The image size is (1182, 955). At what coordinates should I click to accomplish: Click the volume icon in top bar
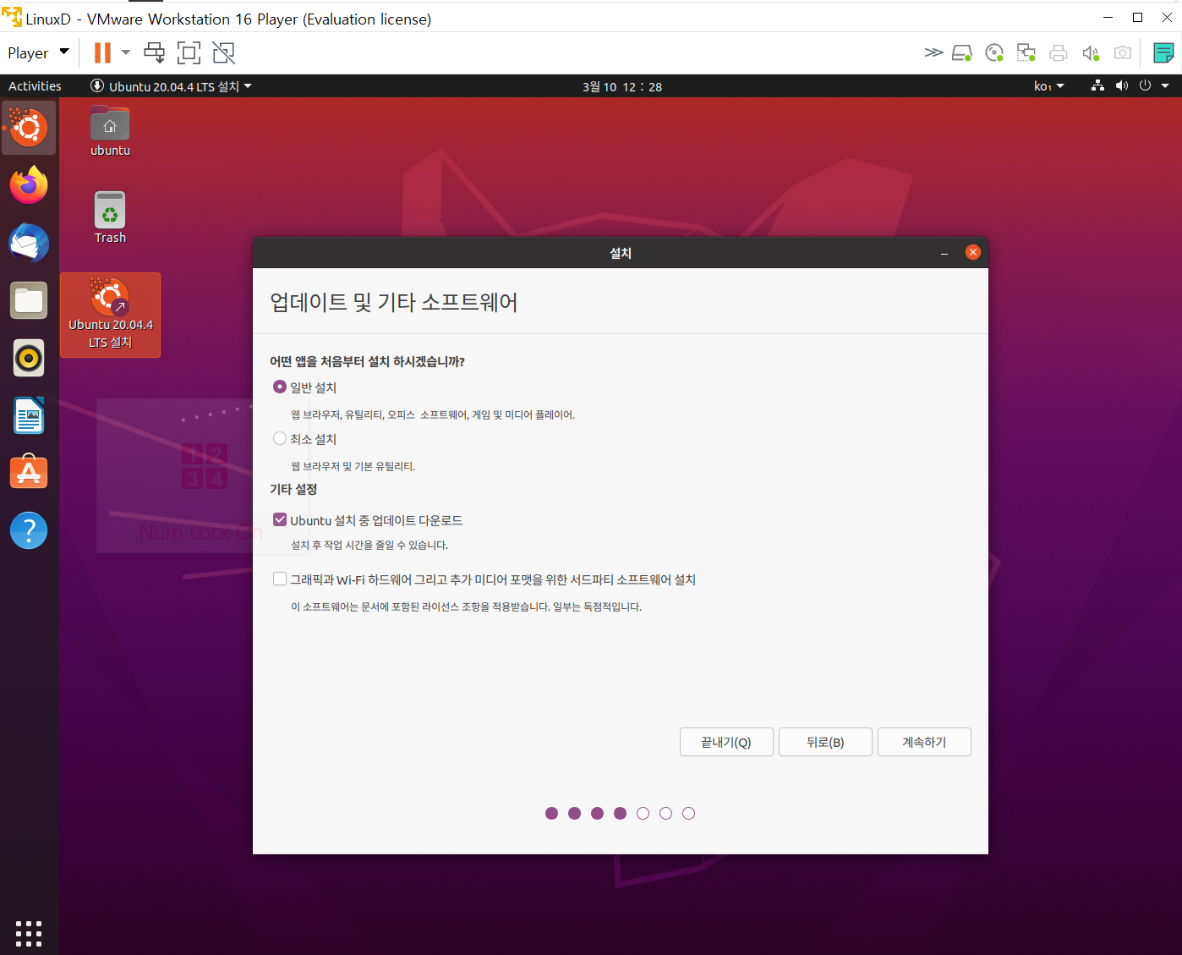click(1121, 85)
